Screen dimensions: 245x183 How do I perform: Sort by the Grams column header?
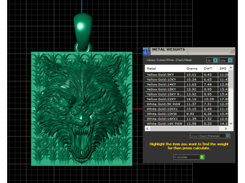pyautogui.click(x=193, y=69)
